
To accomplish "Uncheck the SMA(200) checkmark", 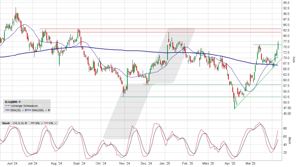I will 46,110.
